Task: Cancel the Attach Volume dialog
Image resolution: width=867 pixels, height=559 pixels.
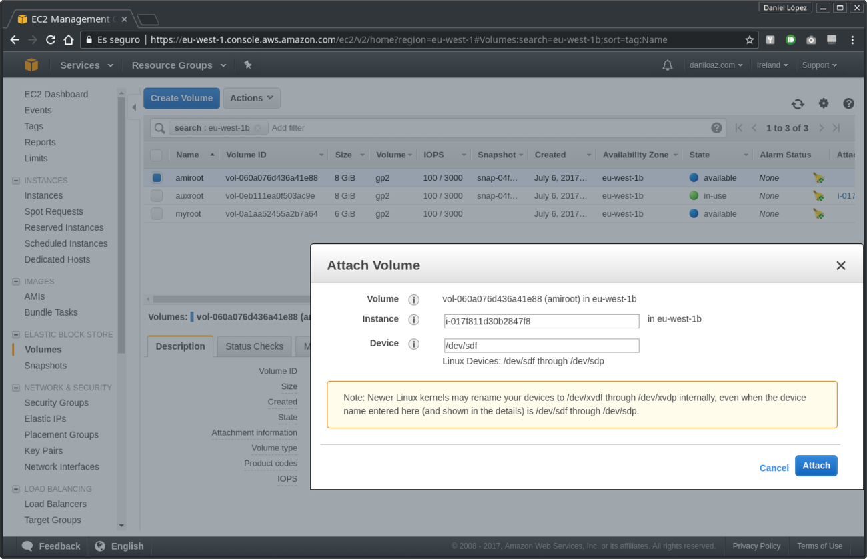Action: 774,467
